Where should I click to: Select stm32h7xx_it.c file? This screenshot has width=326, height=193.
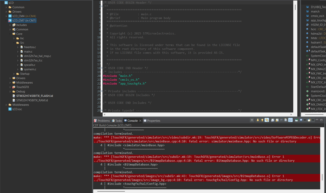[x=33, y=60]
